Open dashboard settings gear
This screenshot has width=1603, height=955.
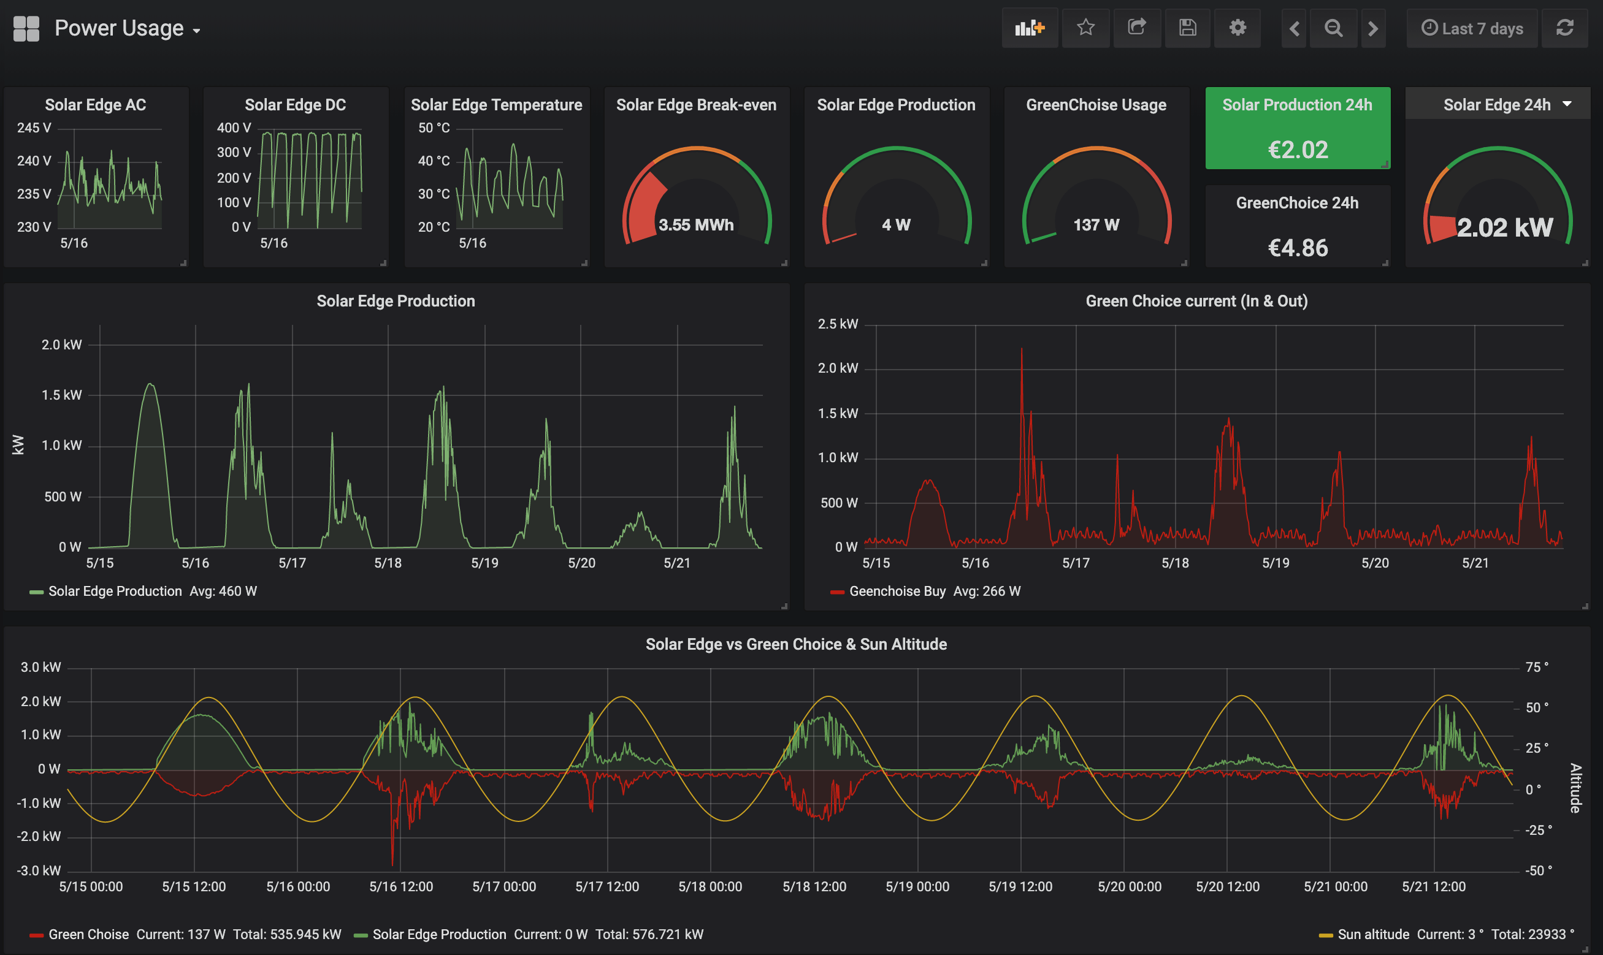pos(1238,28)
